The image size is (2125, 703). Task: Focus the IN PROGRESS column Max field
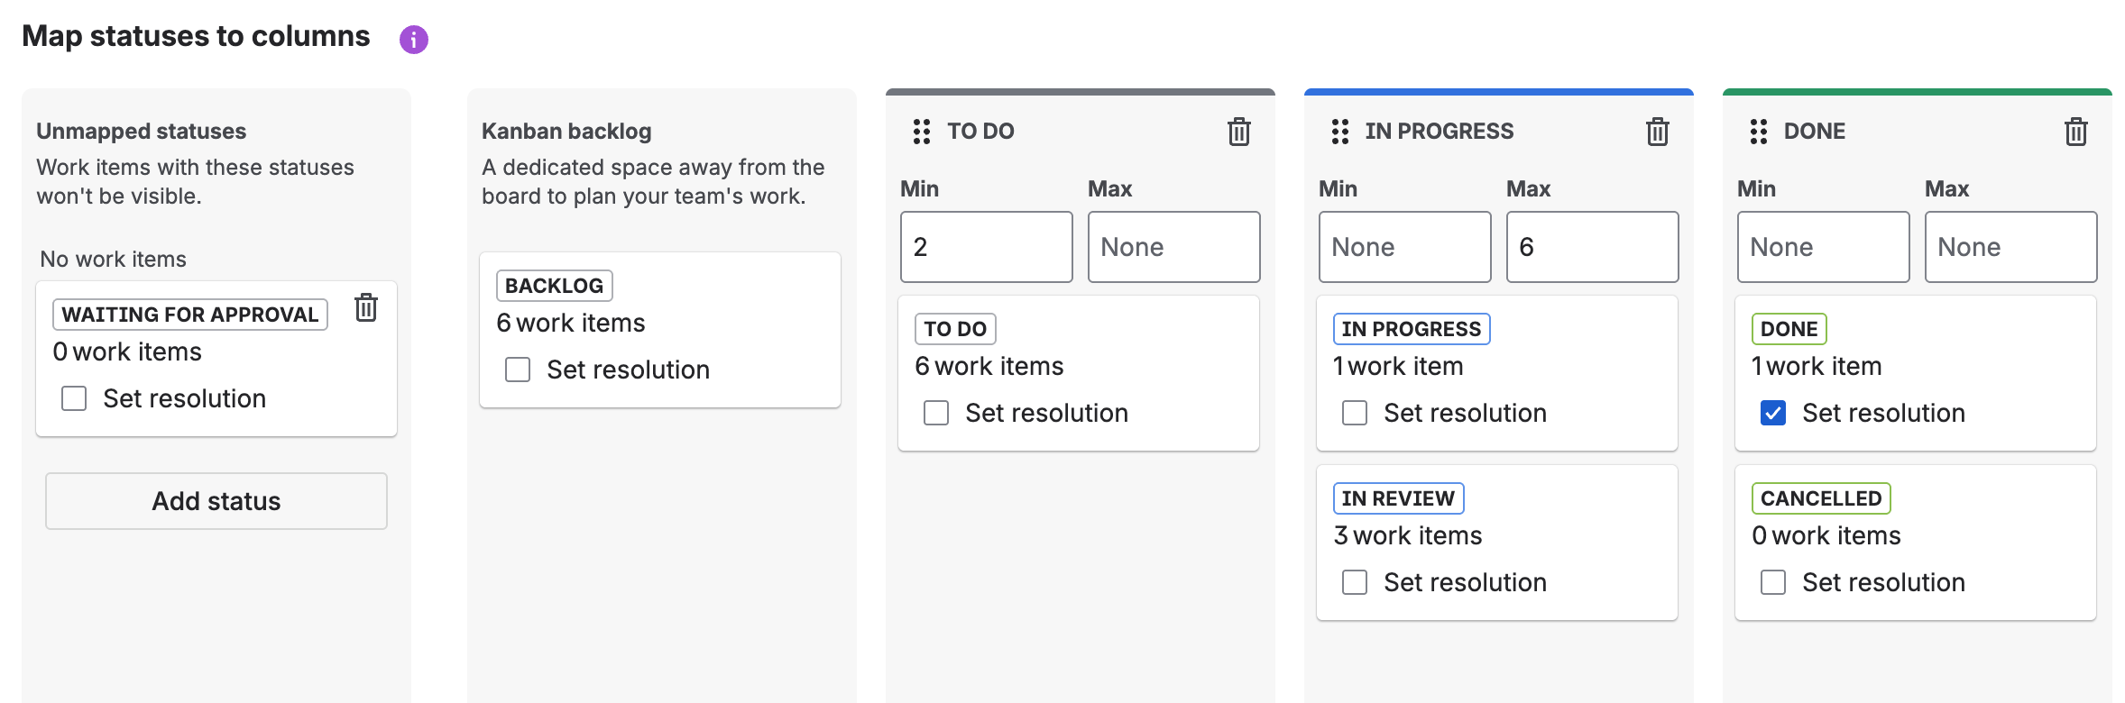coord(1592,247)
